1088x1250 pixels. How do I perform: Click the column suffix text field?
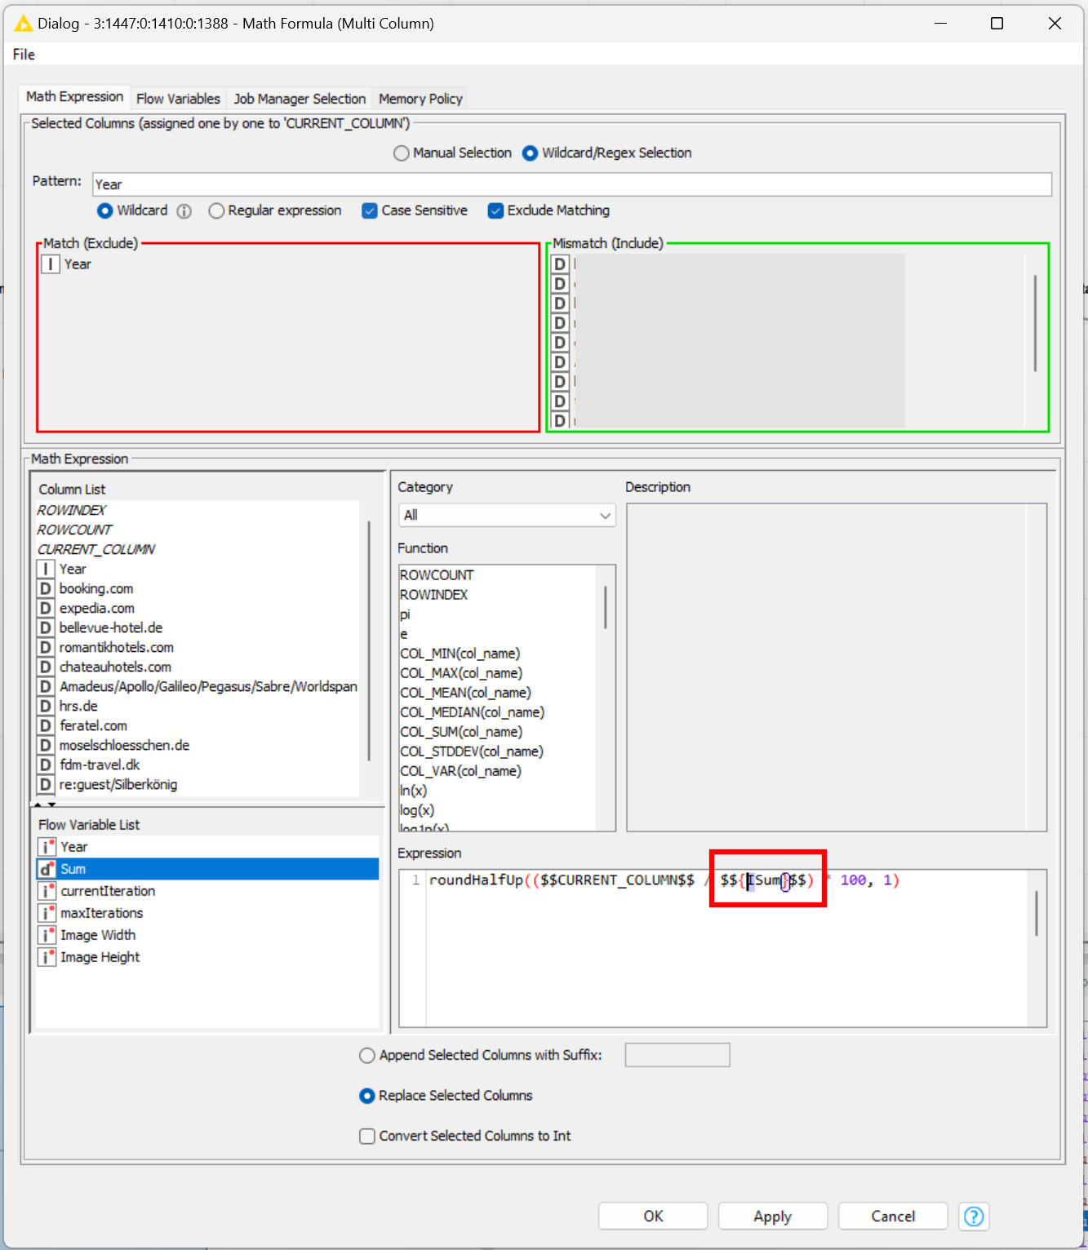tap(677, 1055)
